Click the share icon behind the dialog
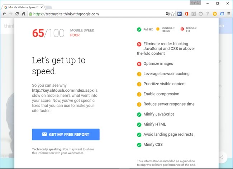This screenshot has height=169, width=233. coord(222,157)
